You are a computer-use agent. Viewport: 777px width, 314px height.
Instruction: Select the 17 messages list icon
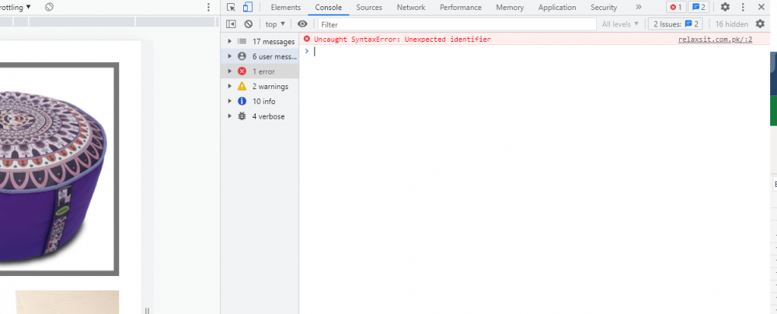242,42
